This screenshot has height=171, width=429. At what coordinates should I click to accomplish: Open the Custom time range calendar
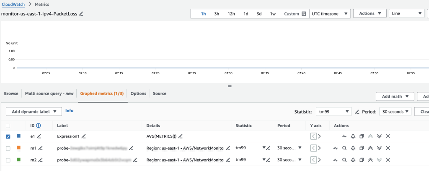point(295,14)
